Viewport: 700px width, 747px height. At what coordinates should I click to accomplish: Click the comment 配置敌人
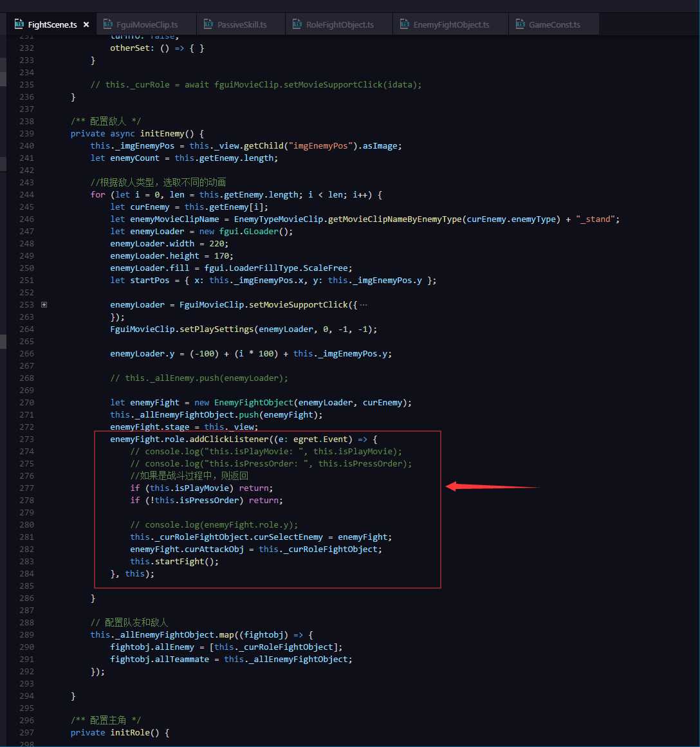(106, 121)
